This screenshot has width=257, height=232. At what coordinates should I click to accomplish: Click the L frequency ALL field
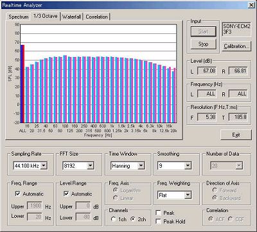pos(207,94)
